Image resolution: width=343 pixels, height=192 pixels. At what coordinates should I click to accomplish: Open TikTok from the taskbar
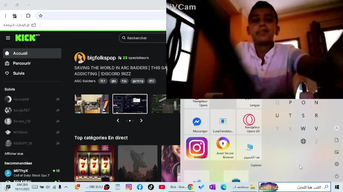coord(151,187)
